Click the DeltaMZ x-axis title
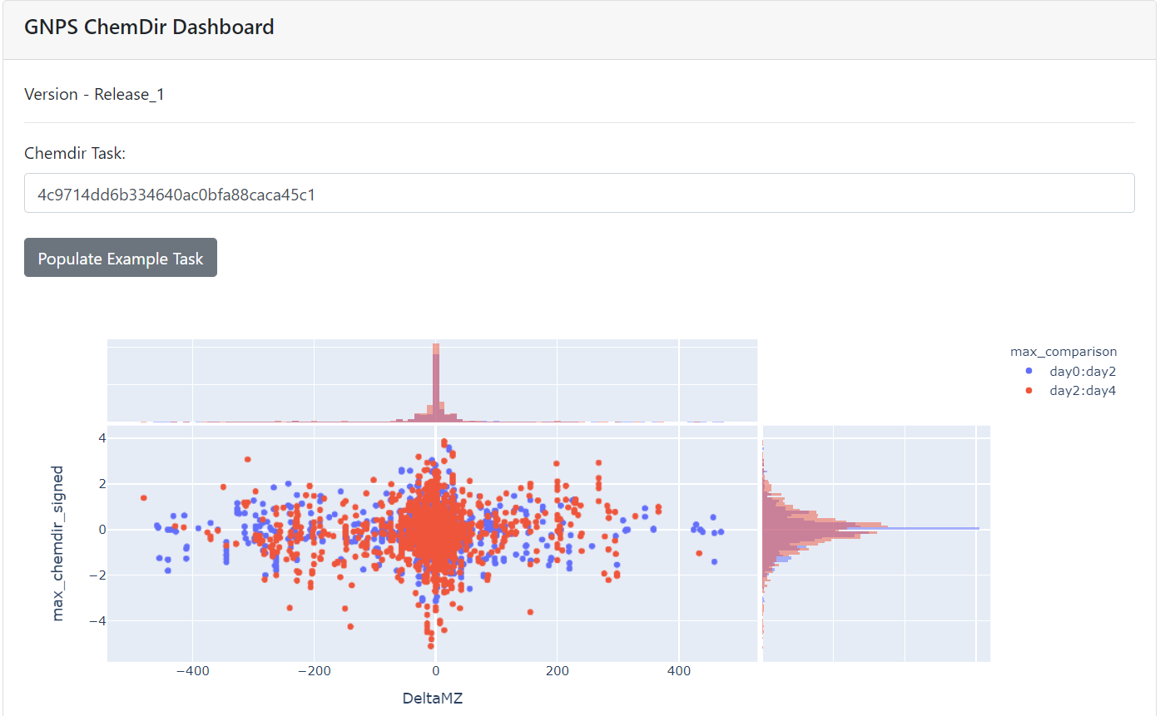Image resolution: width=1160 pixels, height=716 pixels. [433, 698]
